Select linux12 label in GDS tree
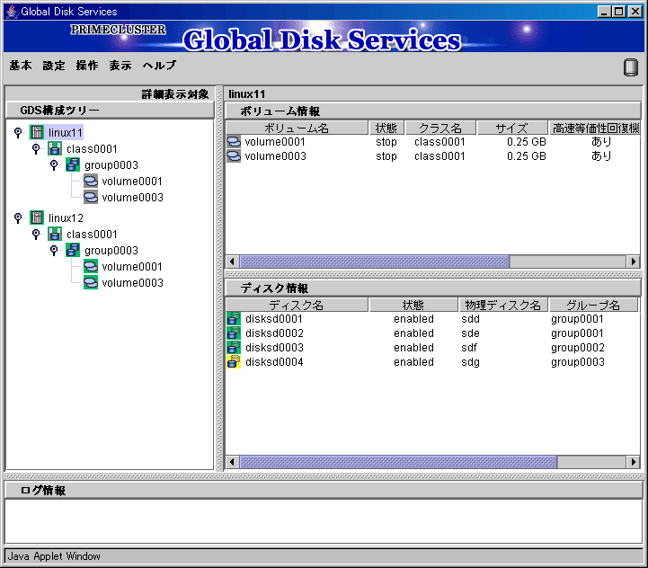Image resolution: width=648 pixels, height=568 pixels. (66, 217)
